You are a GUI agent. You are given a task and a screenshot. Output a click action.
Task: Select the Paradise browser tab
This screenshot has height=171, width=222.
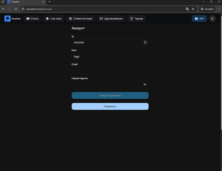(x=26, y=2)
